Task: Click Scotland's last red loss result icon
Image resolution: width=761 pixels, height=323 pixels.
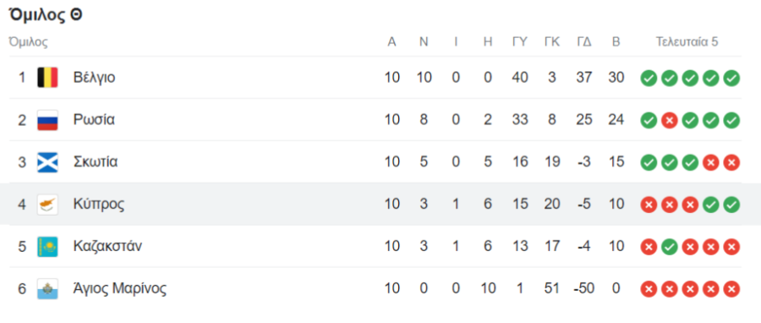Action: click(x=731, y=162)
